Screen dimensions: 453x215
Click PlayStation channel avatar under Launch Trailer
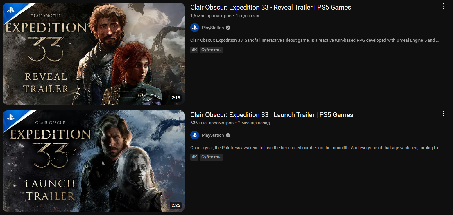click(195, 135)
